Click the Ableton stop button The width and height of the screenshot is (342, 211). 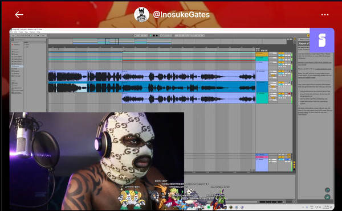pyautogui.click(x=153, y=35)
